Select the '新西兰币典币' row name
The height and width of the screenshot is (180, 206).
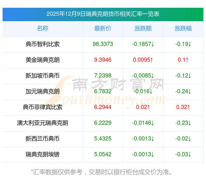click(x=42, y=139)
